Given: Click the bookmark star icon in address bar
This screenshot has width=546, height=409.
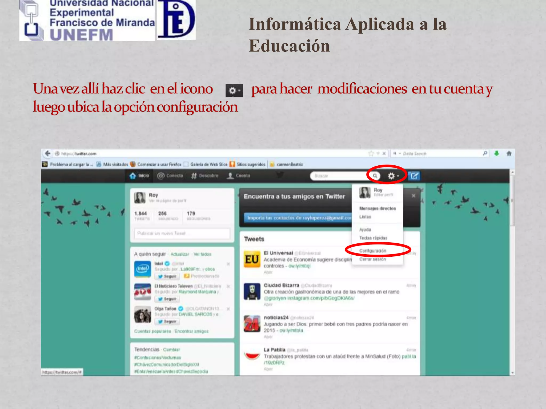Looking at the screenshot, I should 371,154.
